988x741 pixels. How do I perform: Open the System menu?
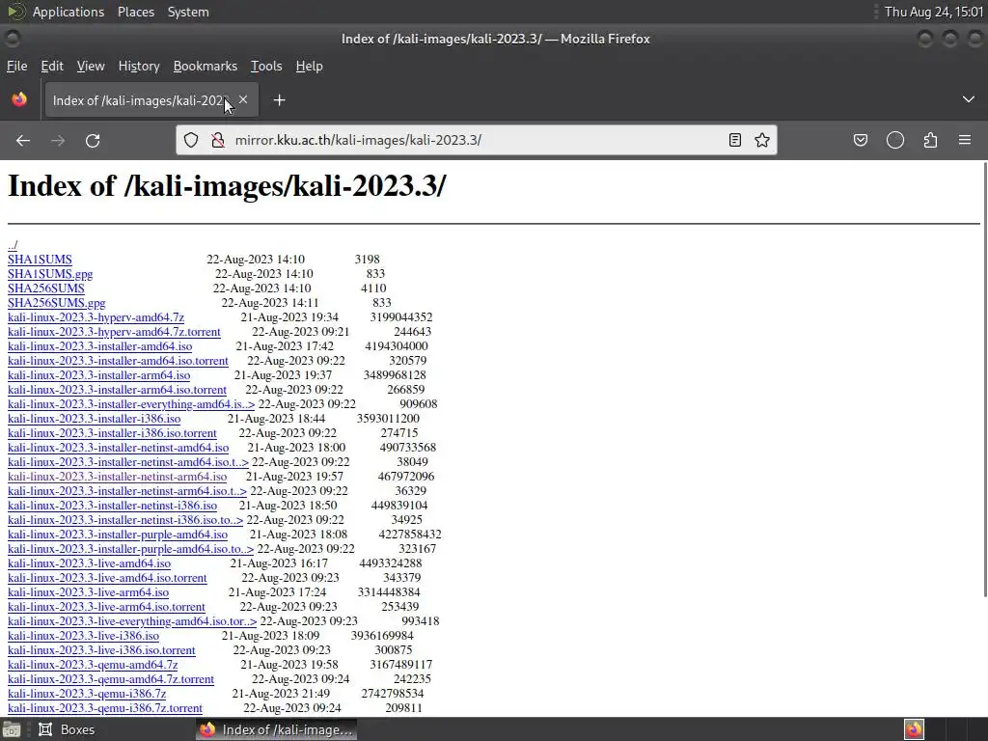pos(188,12)
